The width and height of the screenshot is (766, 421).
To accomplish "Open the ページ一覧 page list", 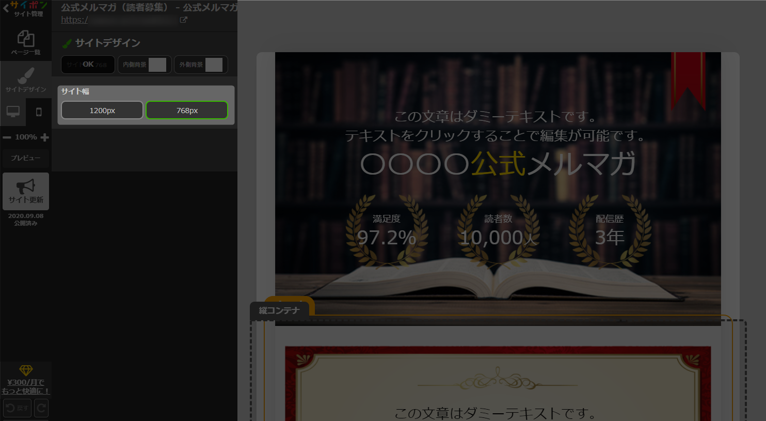I will (x=26, y=42).
